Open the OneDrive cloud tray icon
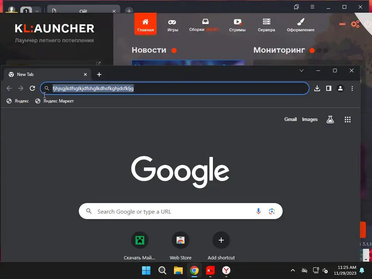Screen dimensions: 372x279 pos(304,270)
